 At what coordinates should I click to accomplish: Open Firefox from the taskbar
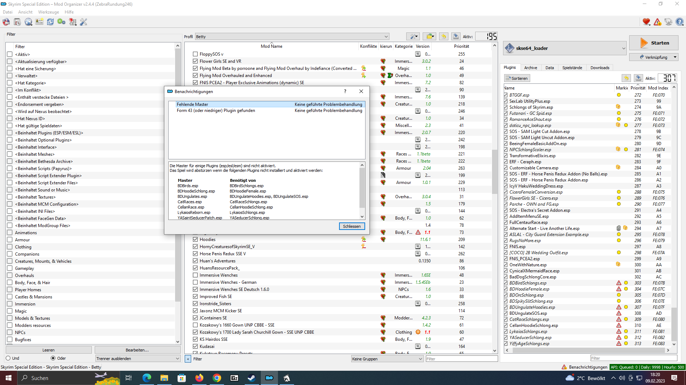tap(199, 378)
